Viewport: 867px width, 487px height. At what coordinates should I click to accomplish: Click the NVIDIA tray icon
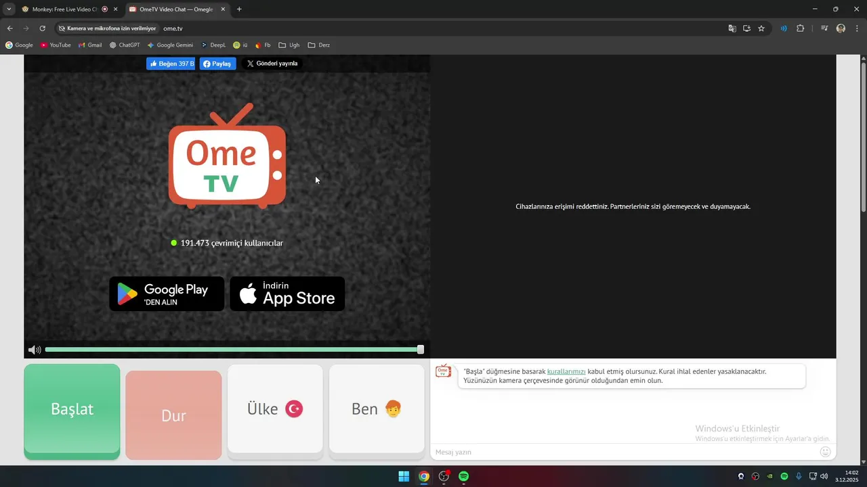pos(769,476)
